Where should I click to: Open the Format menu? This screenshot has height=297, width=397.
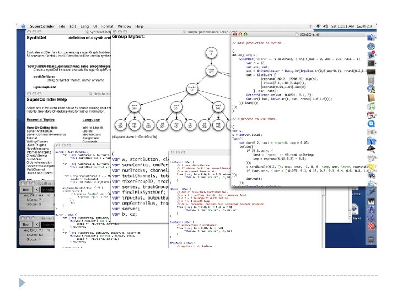coord(107,26)
